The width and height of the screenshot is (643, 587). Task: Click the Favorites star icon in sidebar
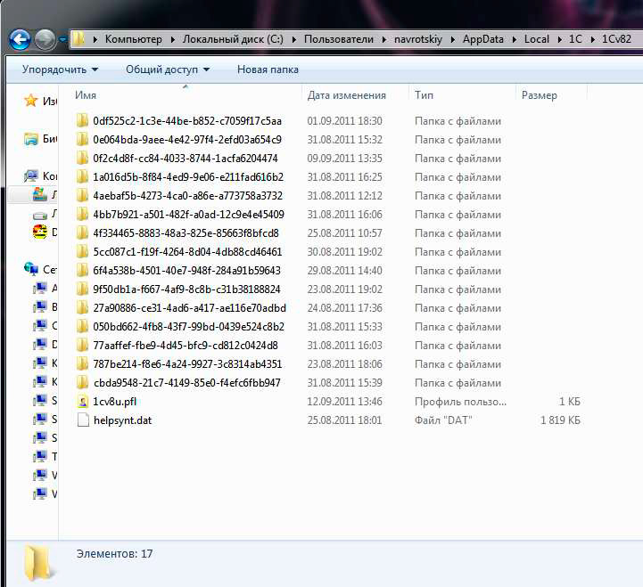[31, 102]
